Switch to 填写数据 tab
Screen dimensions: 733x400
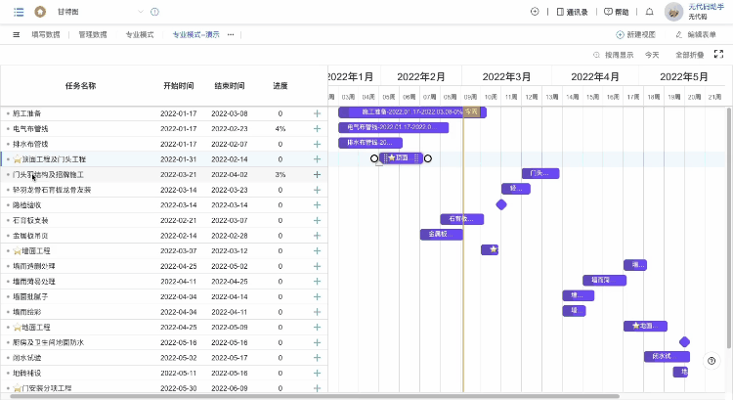[x=46, y=34]
